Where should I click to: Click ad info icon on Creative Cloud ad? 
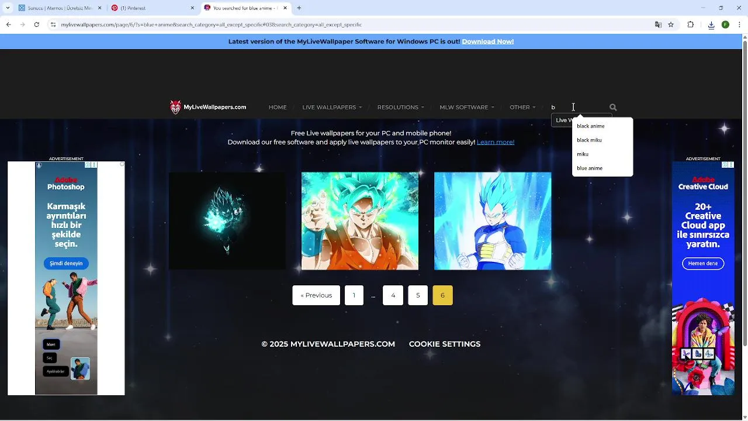tap(725, 165)
